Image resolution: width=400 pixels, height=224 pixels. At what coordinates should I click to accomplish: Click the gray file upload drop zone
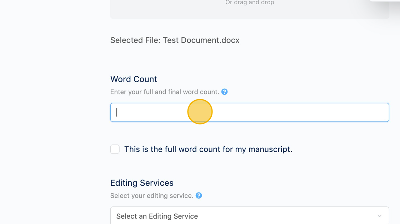(250, 9)
